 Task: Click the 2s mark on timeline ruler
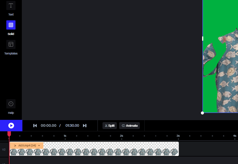tap(121, 136)
